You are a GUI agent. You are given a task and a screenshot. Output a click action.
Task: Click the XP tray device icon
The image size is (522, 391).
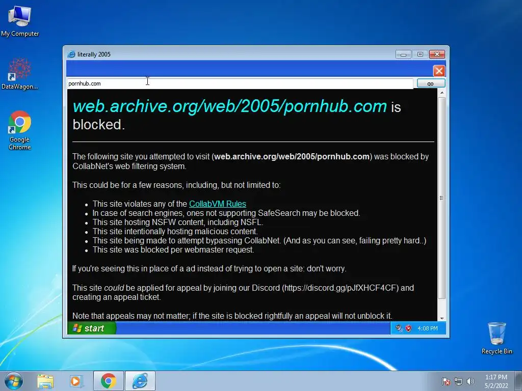coord(399,328)
